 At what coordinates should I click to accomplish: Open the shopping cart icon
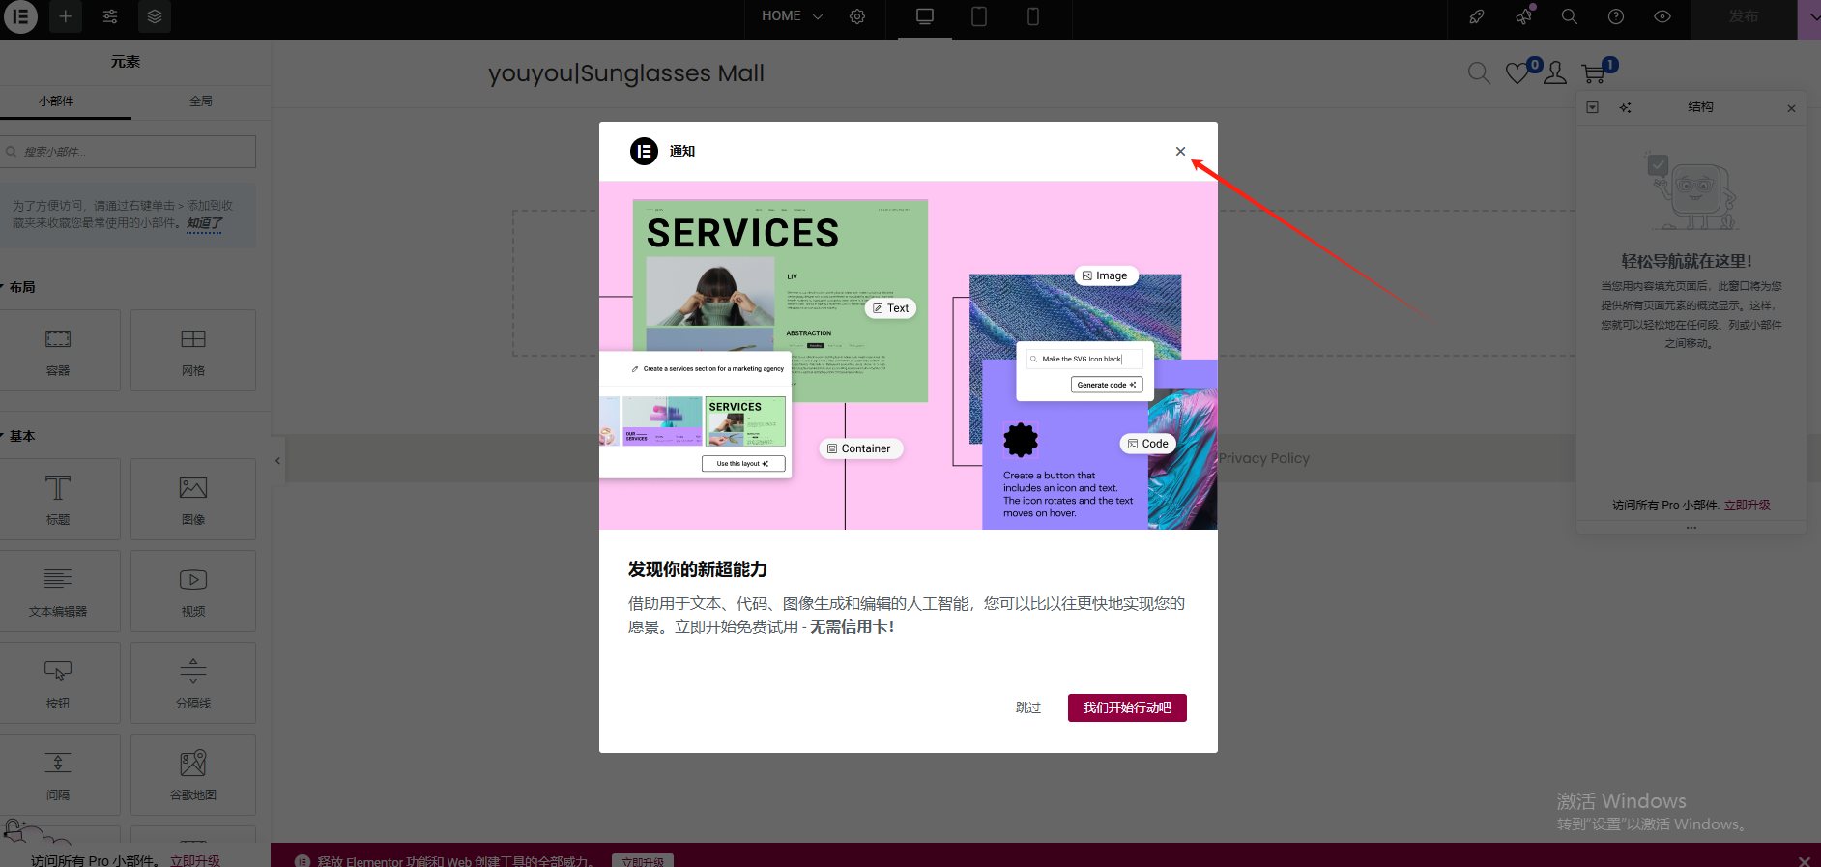click(1594, 73)
